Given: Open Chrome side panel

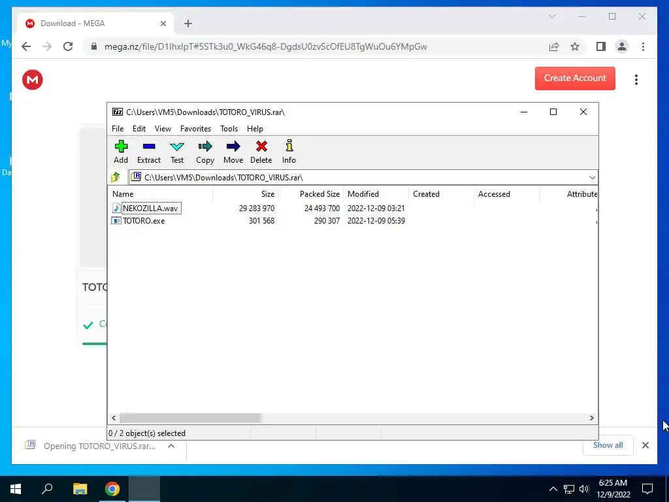Looking at the screenshot, I should coord(601,46).
